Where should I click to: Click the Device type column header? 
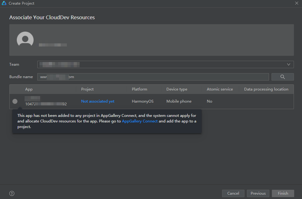177,89
